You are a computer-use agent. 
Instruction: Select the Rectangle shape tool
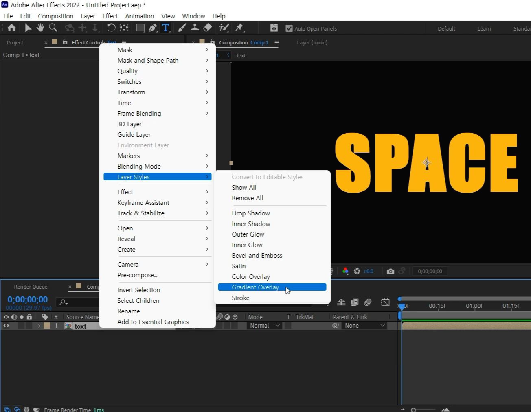point(140,28)
